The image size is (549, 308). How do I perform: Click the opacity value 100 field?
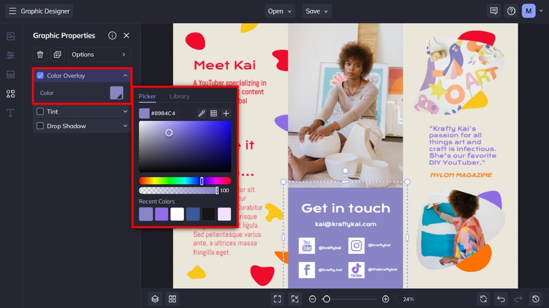coord(224,191)
